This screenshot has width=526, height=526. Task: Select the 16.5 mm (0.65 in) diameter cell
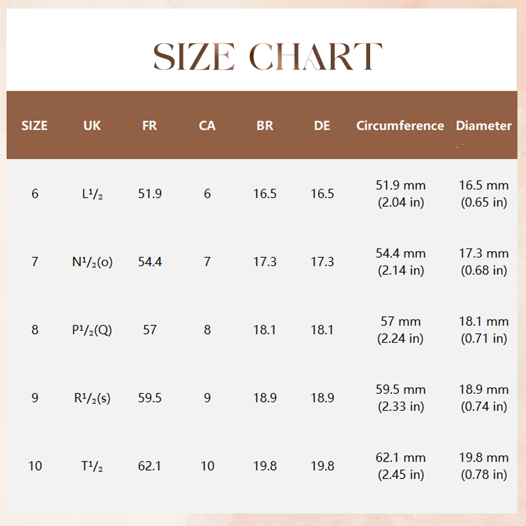484,193
